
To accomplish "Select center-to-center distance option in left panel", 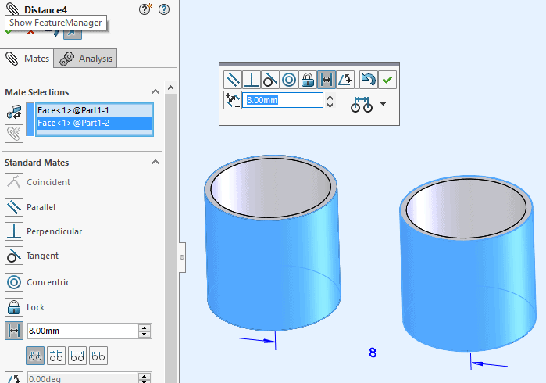I will tap(35, 356).
